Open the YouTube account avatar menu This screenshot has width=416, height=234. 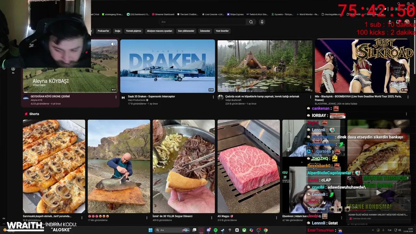click(x=407, y=22)
